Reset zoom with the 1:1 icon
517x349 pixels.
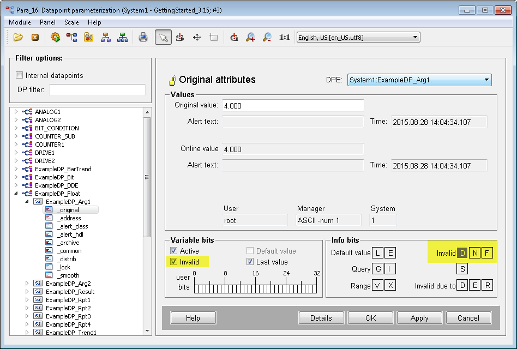[x=285, y=38]
